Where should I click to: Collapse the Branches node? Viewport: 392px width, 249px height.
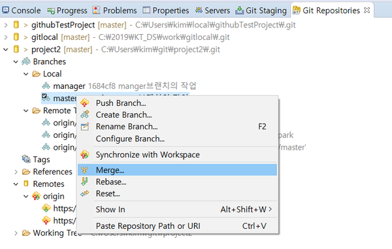coord(16,61)
